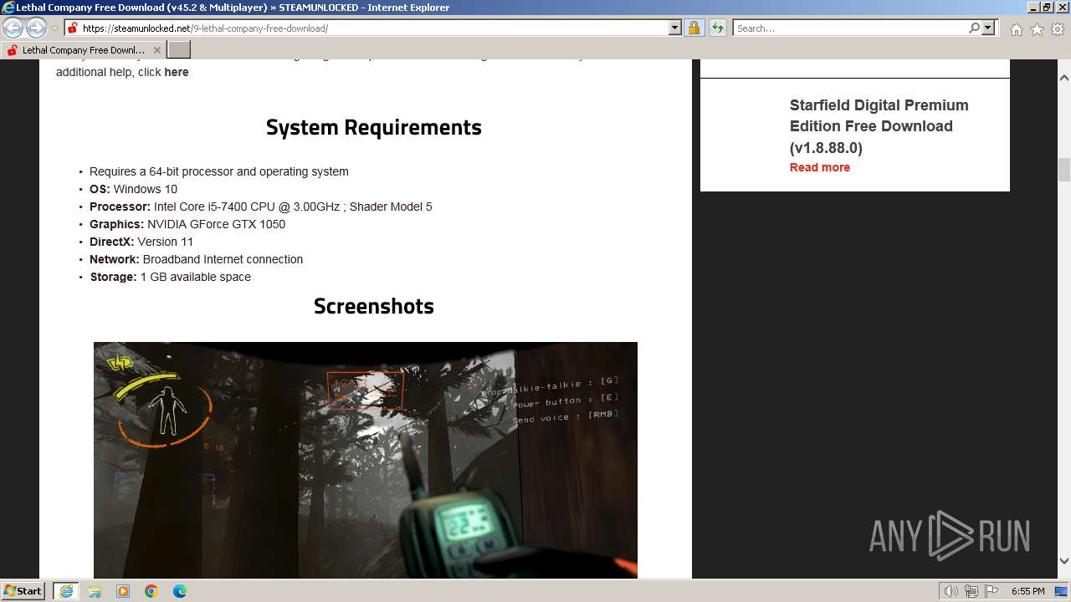This screenshot has height=602, width=1071.
Task: Click the 'Storage: 1 GB available space' line
Action: point(171,277)
